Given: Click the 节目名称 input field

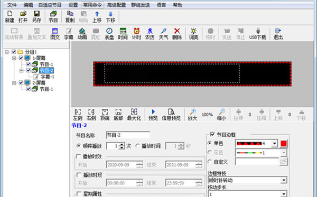Looking at the screenshot, I should (x=128, y=135).
